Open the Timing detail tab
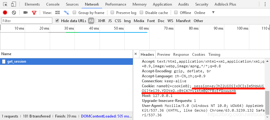Screen dimensions: 270x120 [x=214, y=54]
